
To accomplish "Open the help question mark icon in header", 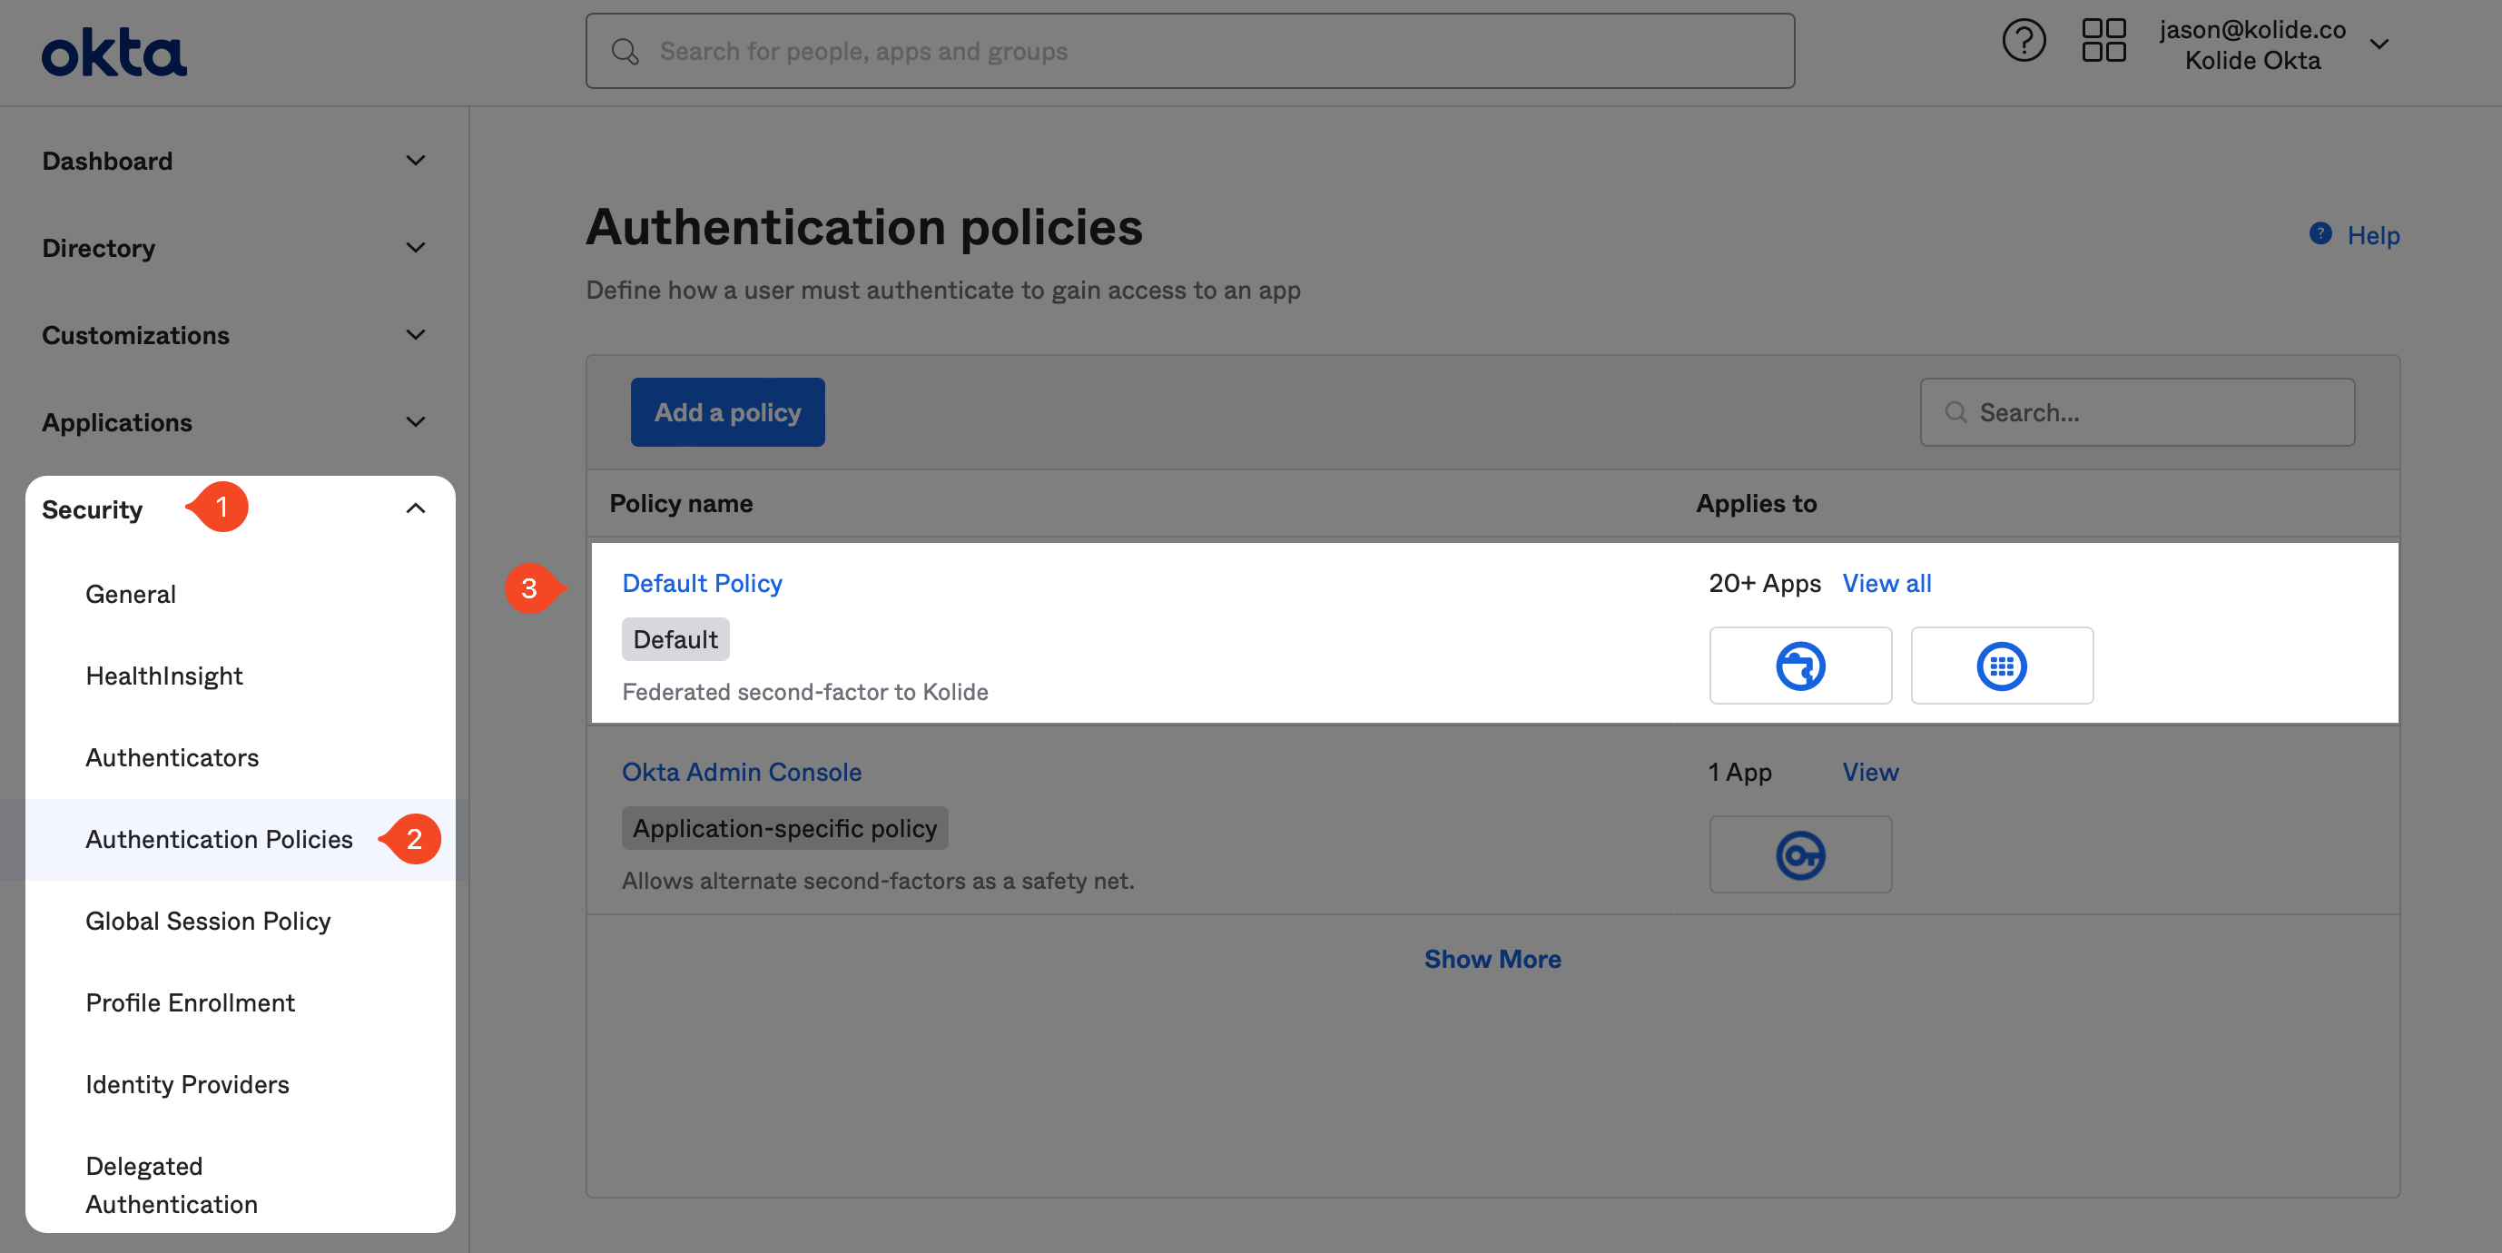I will tap(2024, 42).
